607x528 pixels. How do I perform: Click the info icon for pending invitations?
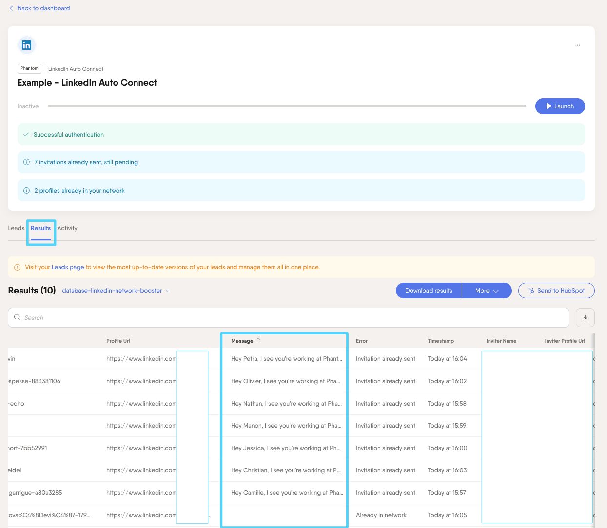point(27,162)
